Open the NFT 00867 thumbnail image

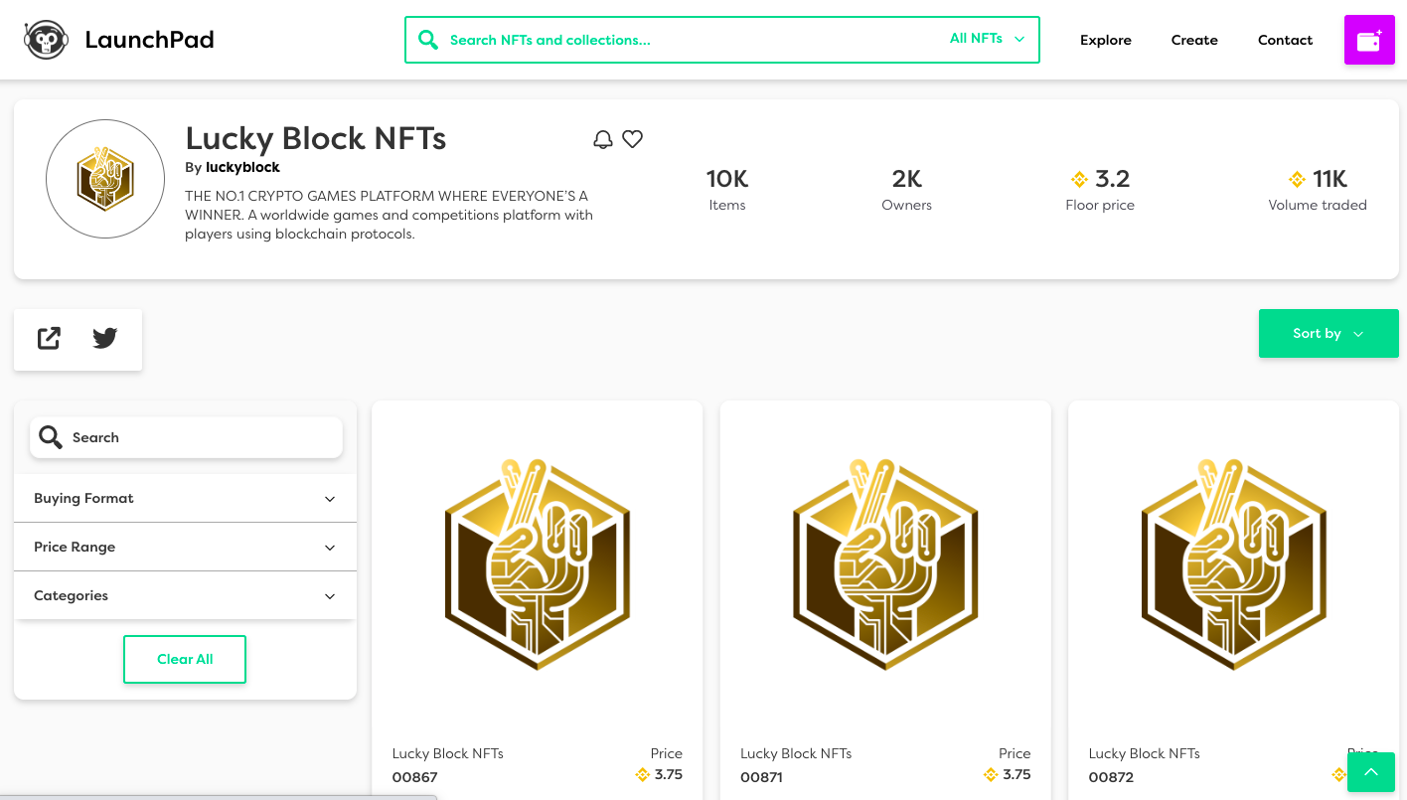pyautogui.click(x=538, y=563)
